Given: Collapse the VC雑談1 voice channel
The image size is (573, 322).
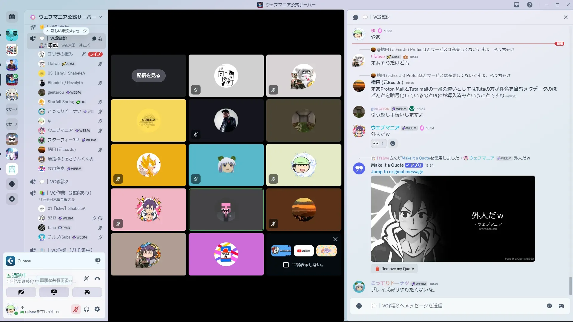Looking at the screenshot, I should (59, 38).
